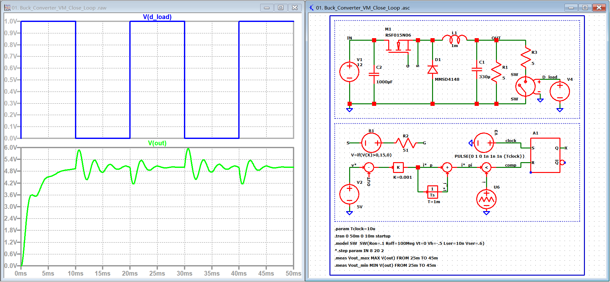
Task: Click the V(d_load) trace label
Action: pyautogui.click(x=157, y=17)
